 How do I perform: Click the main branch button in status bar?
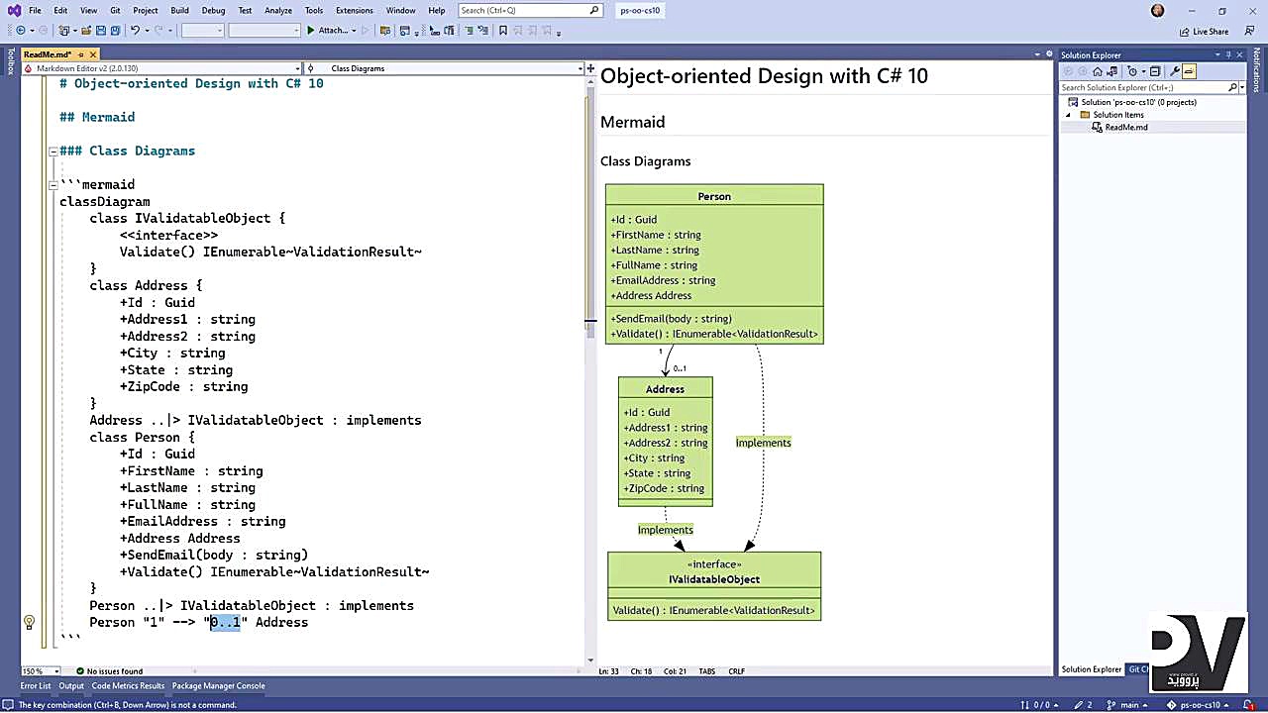1123,705
